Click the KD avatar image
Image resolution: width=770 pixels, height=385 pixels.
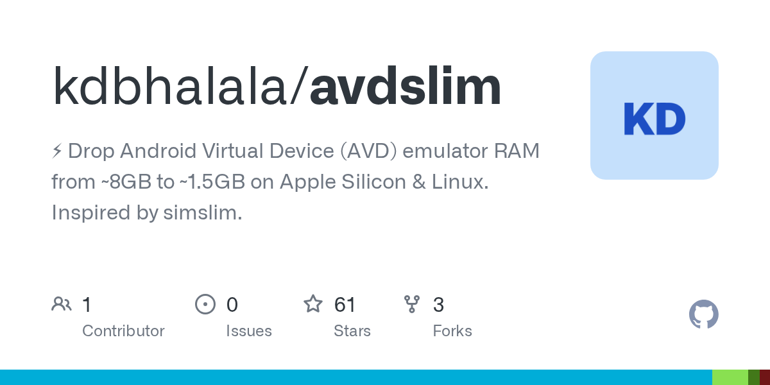coord(654,116)
